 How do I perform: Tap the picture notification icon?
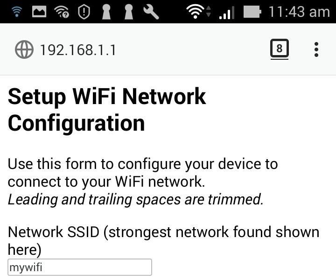tap(39, 12)
